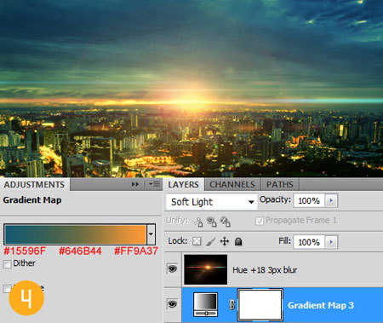Image resolution: width=383 pixels, height=323 pixels.
Task: Switch to the Channels tab
Action: click(x=232, y=185)
